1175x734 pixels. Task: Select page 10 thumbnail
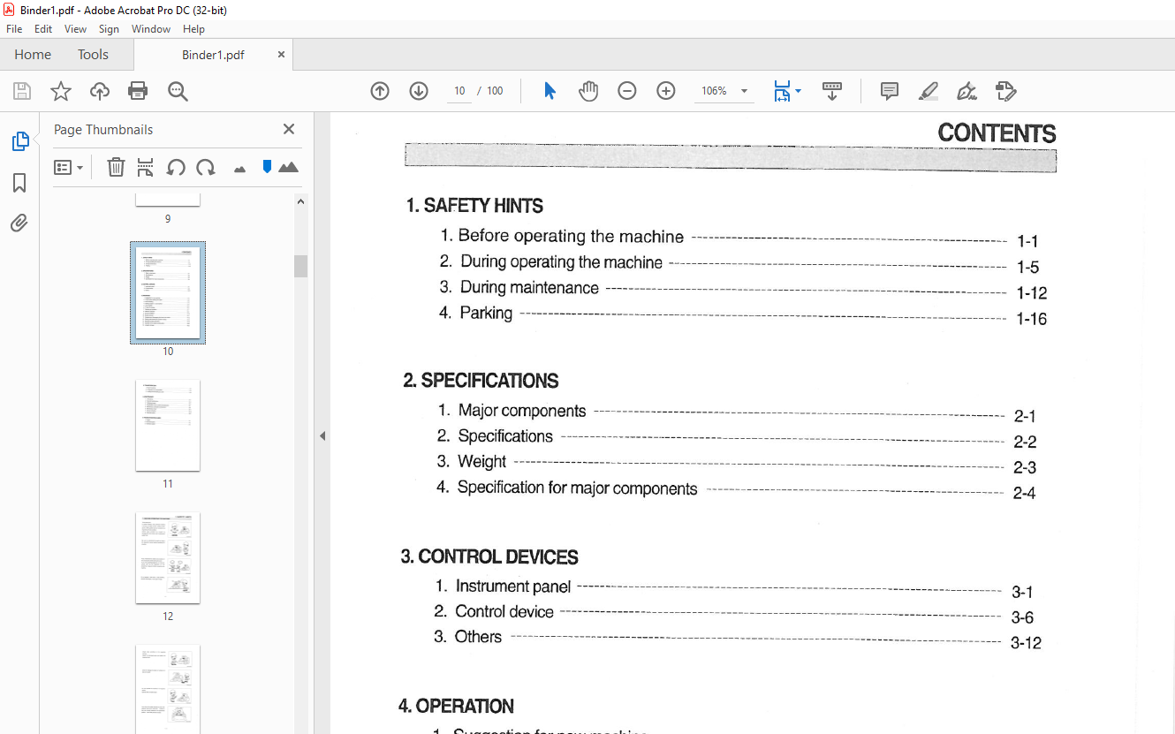coord(168,292)
